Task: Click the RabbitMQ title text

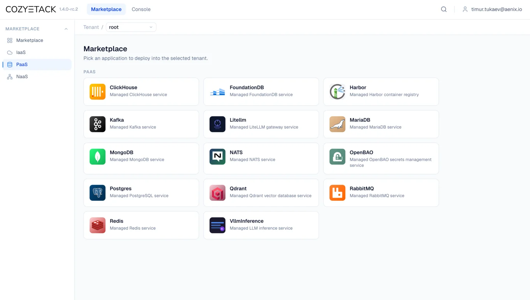Action: [x=362, y=189]
